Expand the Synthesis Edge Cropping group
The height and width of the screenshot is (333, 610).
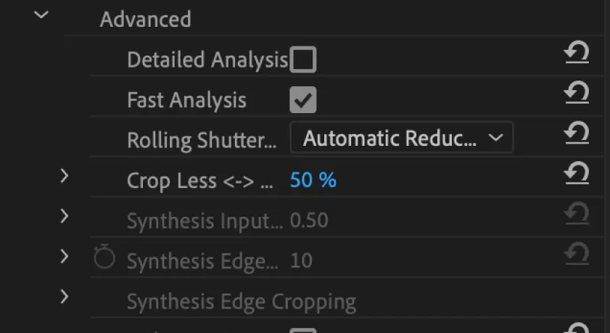pyautogui.click(x=65, y=297)
